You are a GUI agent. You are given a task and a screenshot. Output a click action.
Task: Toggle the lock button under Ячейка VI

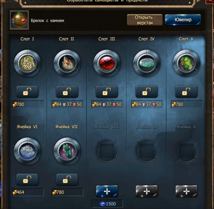click(27, 180)
